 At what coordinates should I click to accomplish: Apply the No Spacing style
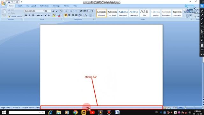point(112,13)
